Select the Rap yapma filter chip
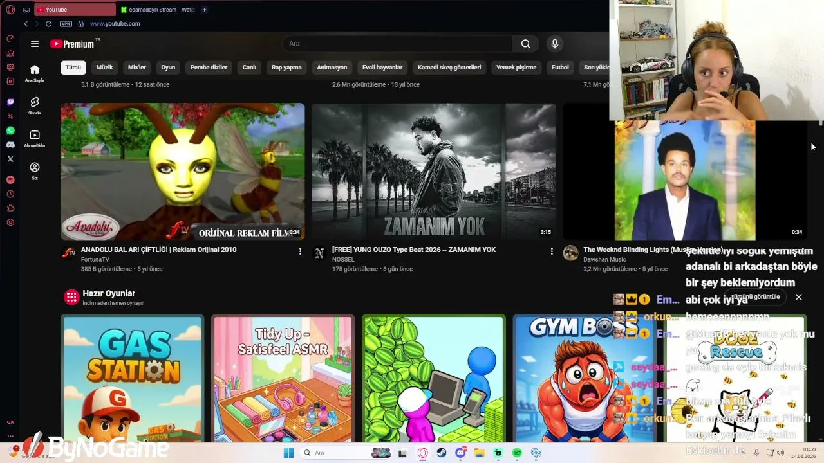Viewport: 824px width, 463px height. [x=286, y=68]
